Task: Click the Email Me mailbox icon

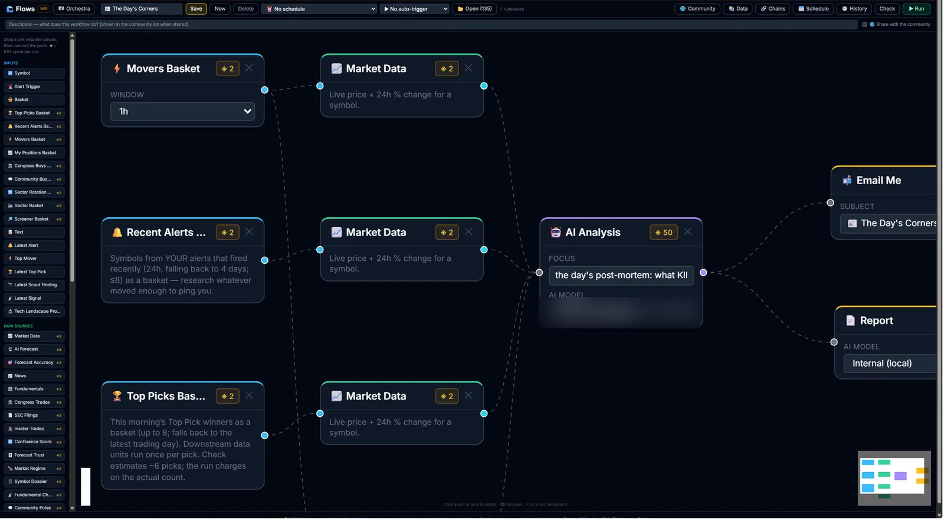Action: [x=847, y=181]
